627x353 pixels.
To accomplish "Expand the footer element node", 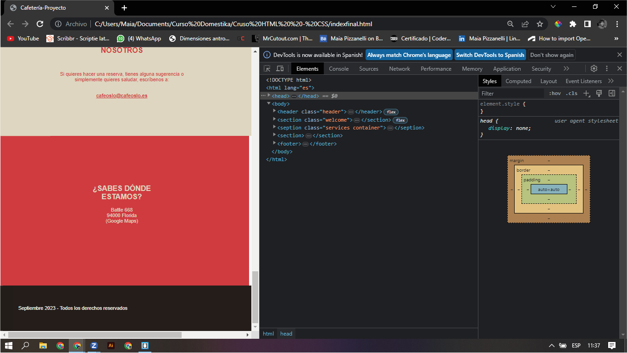I will (x=275, y=144).
